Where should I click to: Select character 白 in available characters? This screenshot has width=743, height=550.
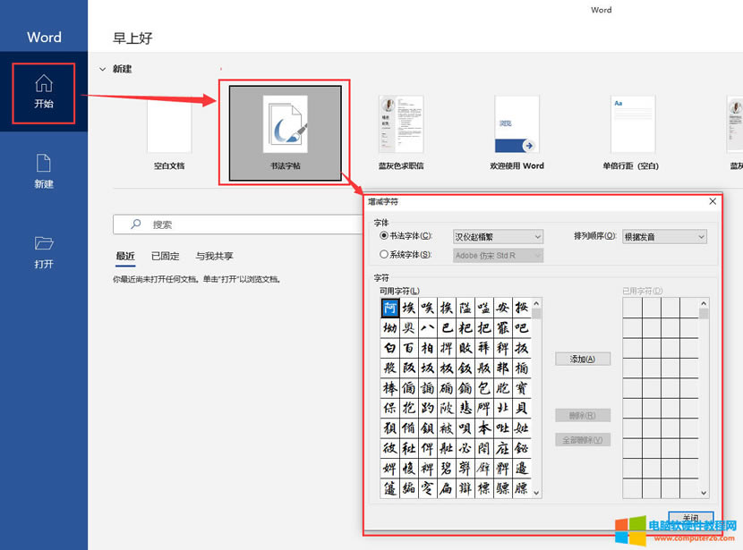tap(389, 348)
